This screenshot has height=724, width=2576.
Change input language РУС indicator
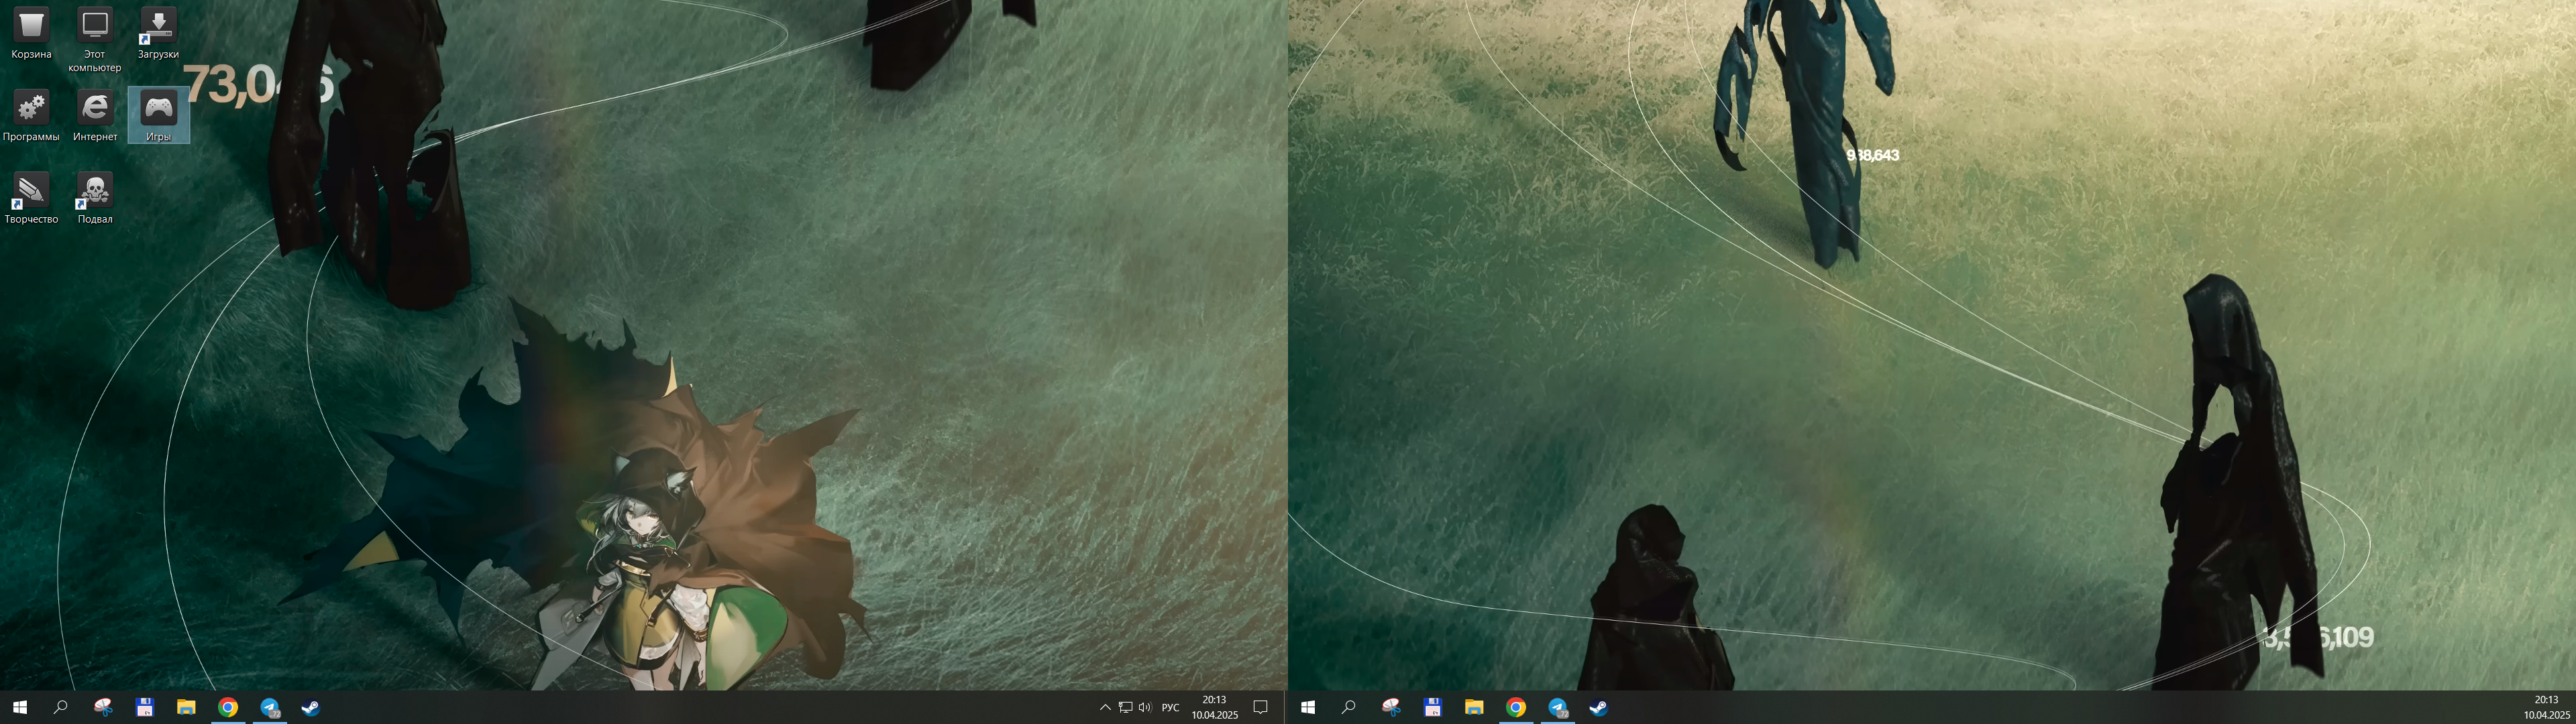coord(1170,707)
